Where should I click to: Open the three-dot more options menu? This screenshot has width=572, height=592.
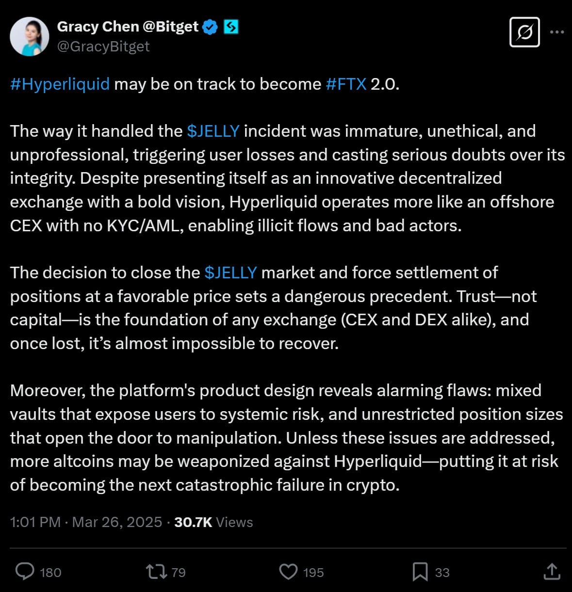coord(556,32)
